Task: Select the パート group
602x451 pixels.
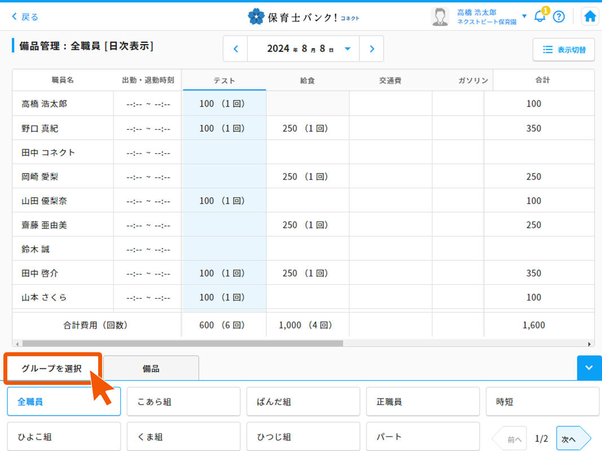Action: (x=423, y=437)
